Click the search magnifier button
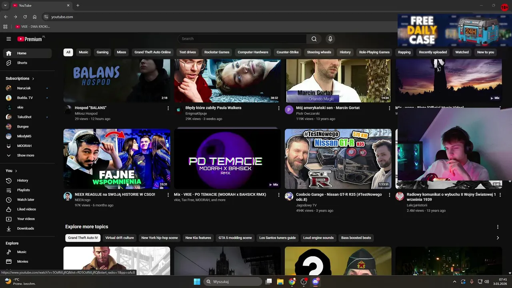Viewport: 512px width, 288px height. [x=314, y=39]
